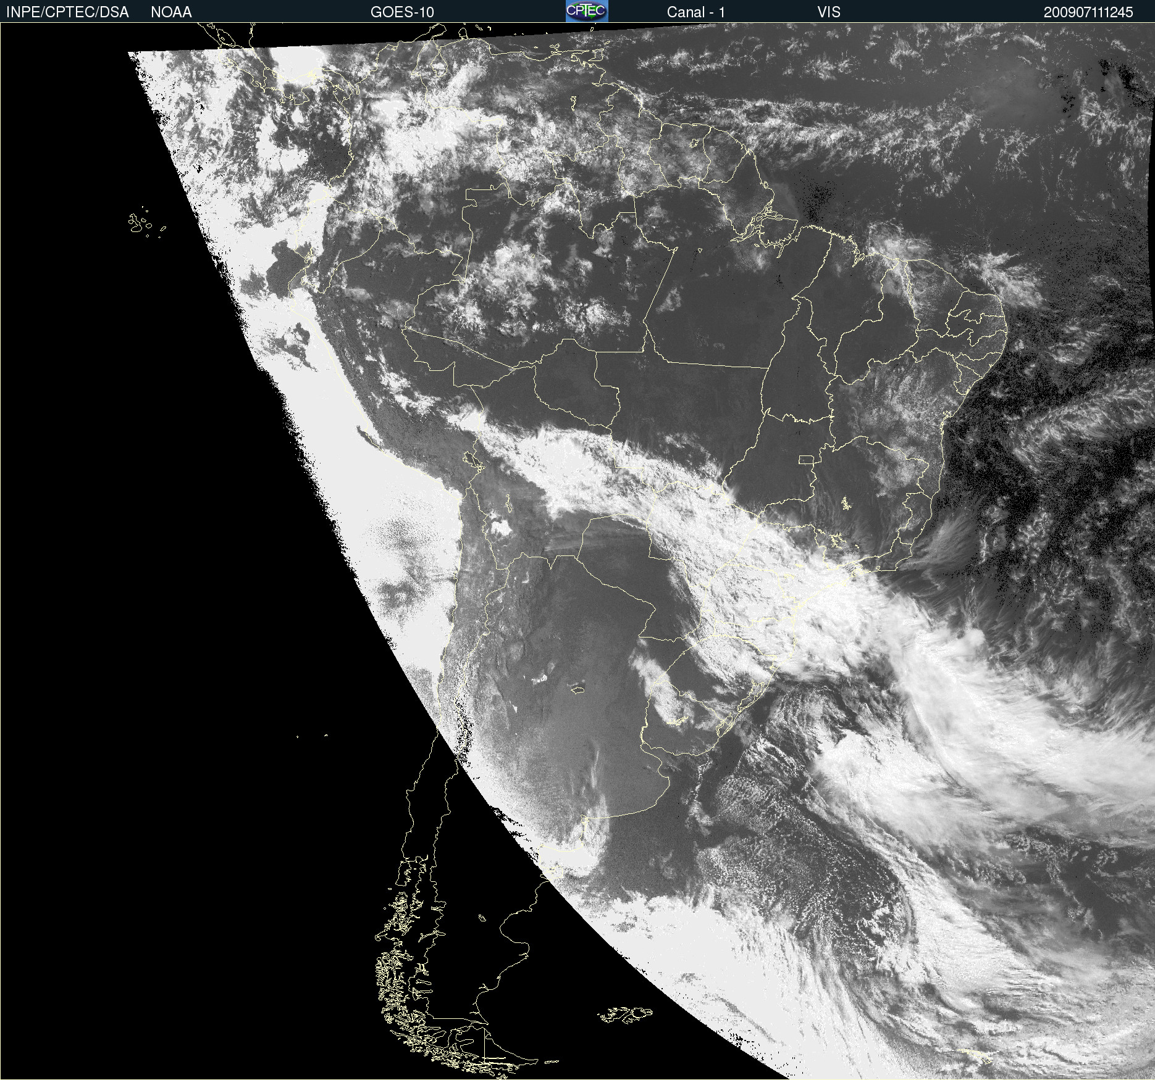Viewport: 1155px width, 1080px height.
Task: Click the CPTEC logo in header
Action: point(587,11)
